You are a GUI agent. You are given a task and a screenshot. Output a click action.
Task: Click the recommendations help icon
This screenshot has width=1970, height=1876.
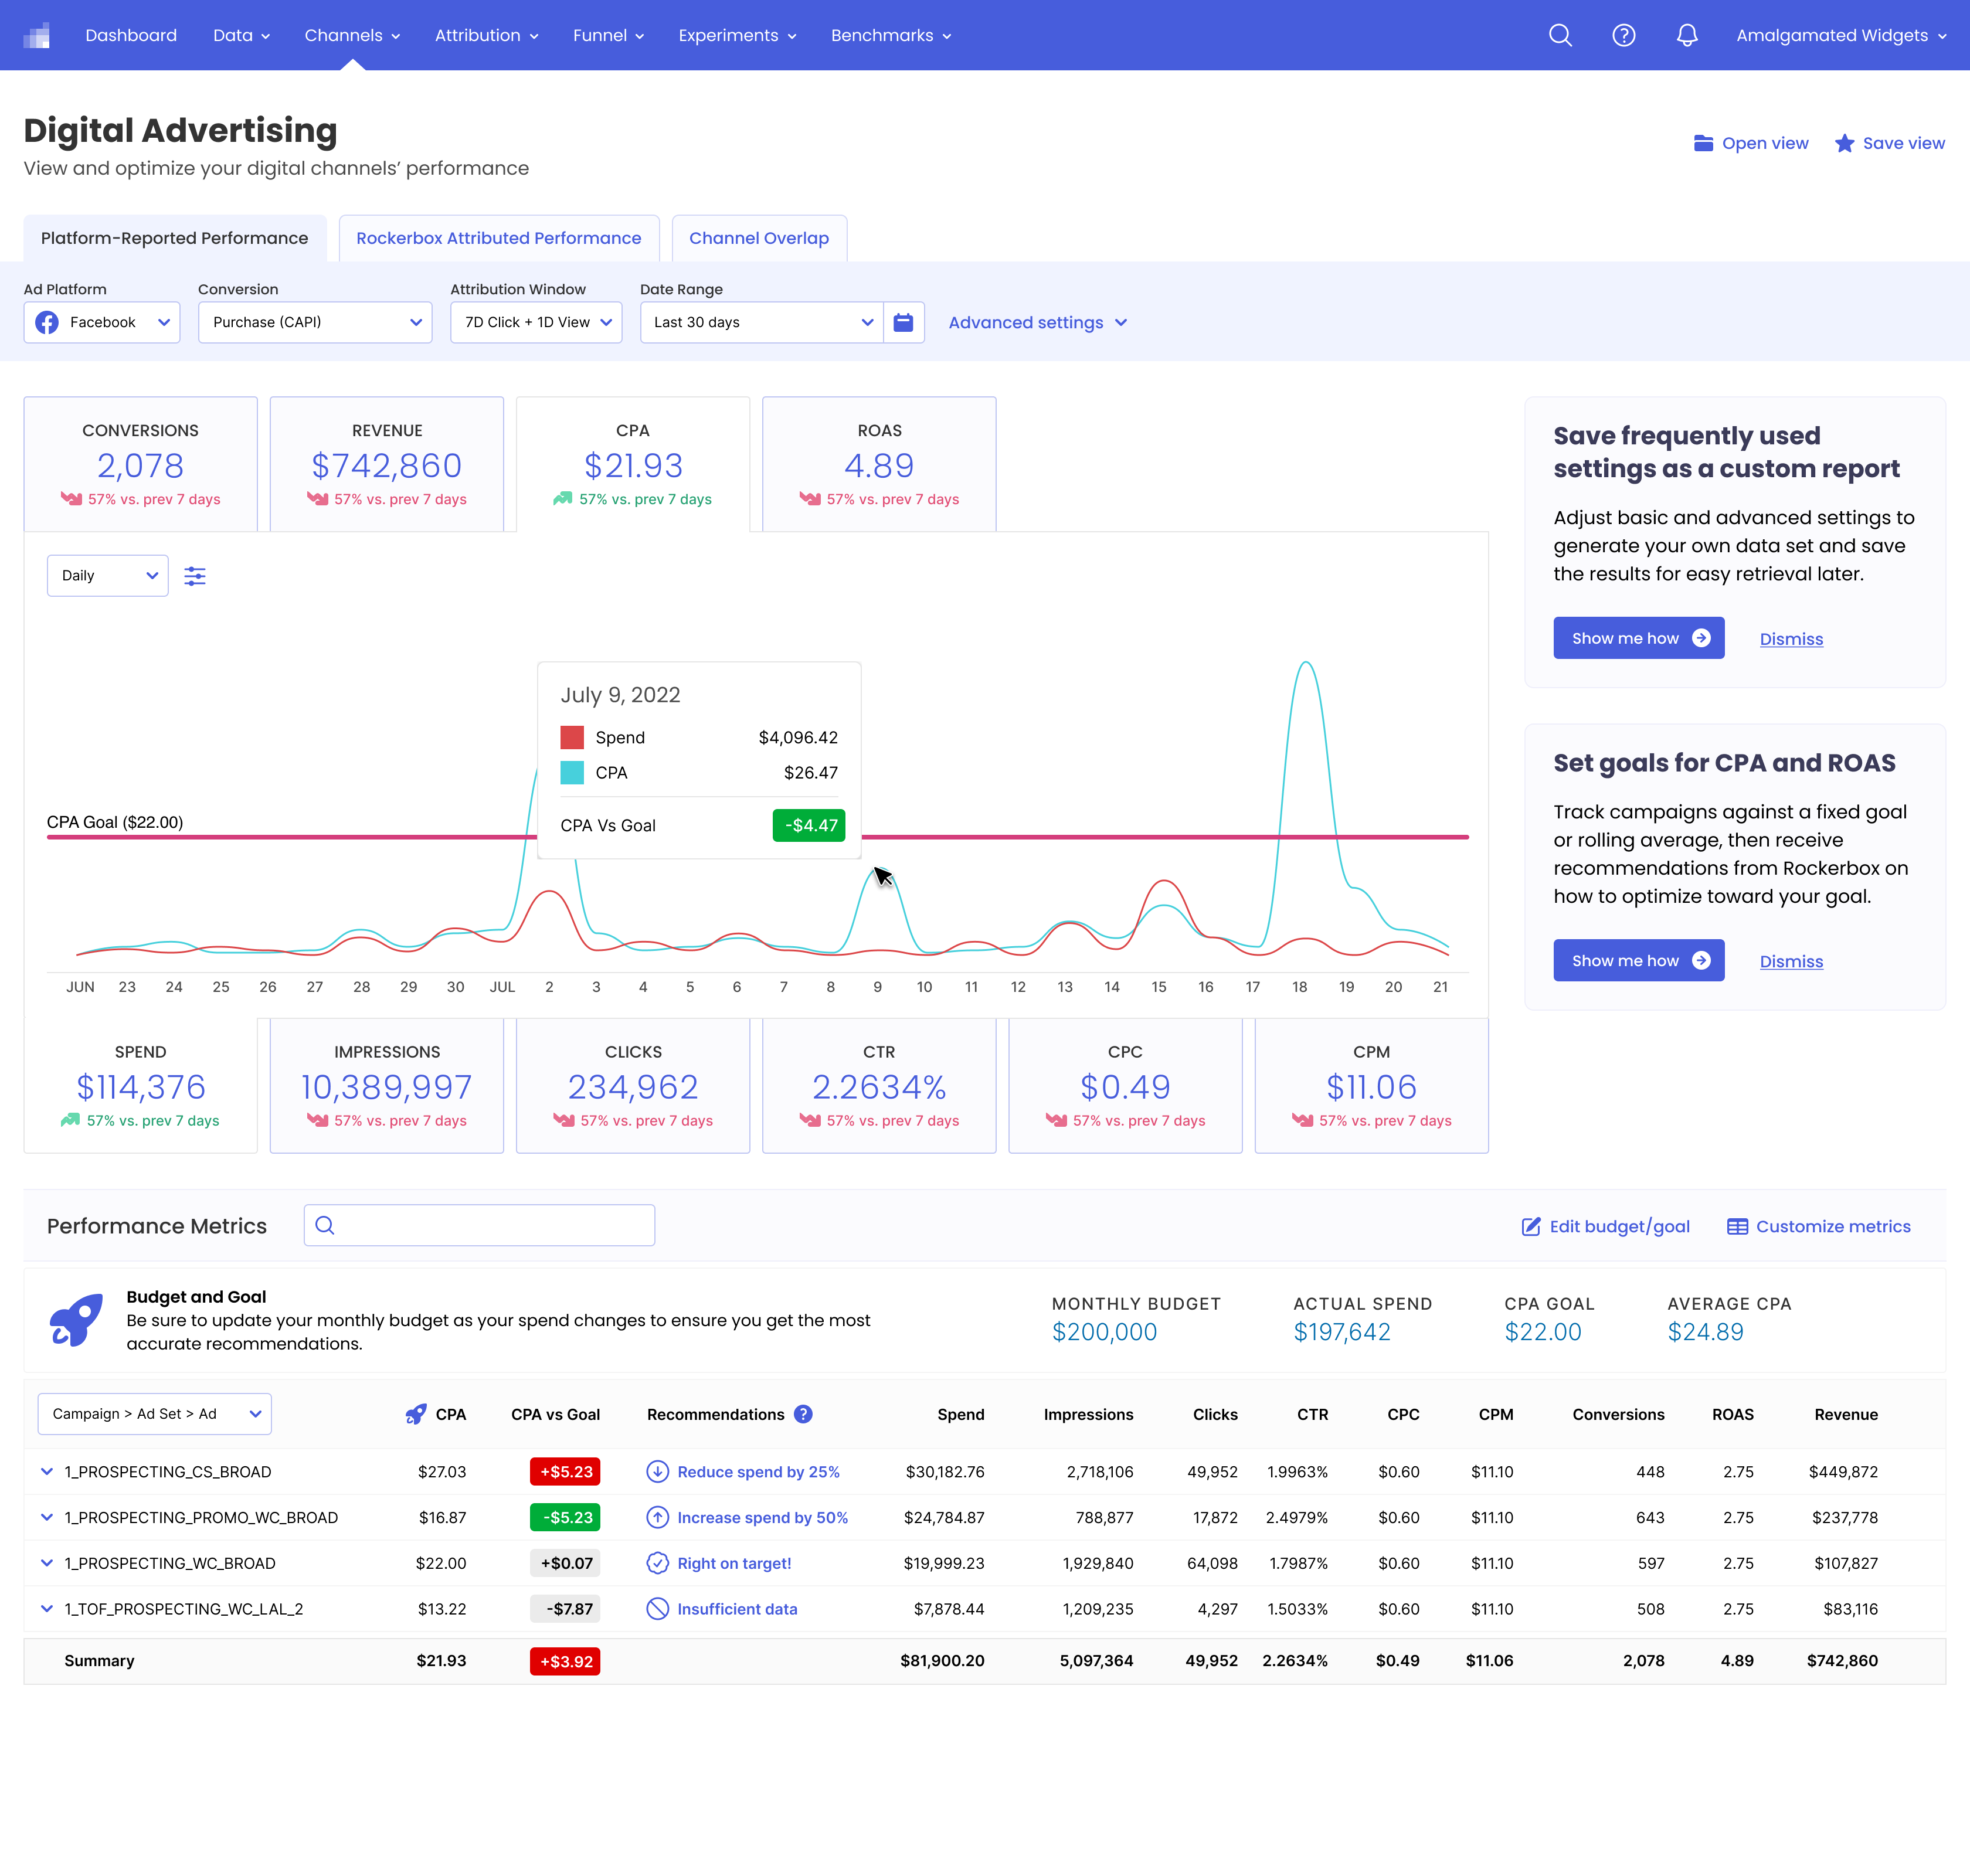803,1414
